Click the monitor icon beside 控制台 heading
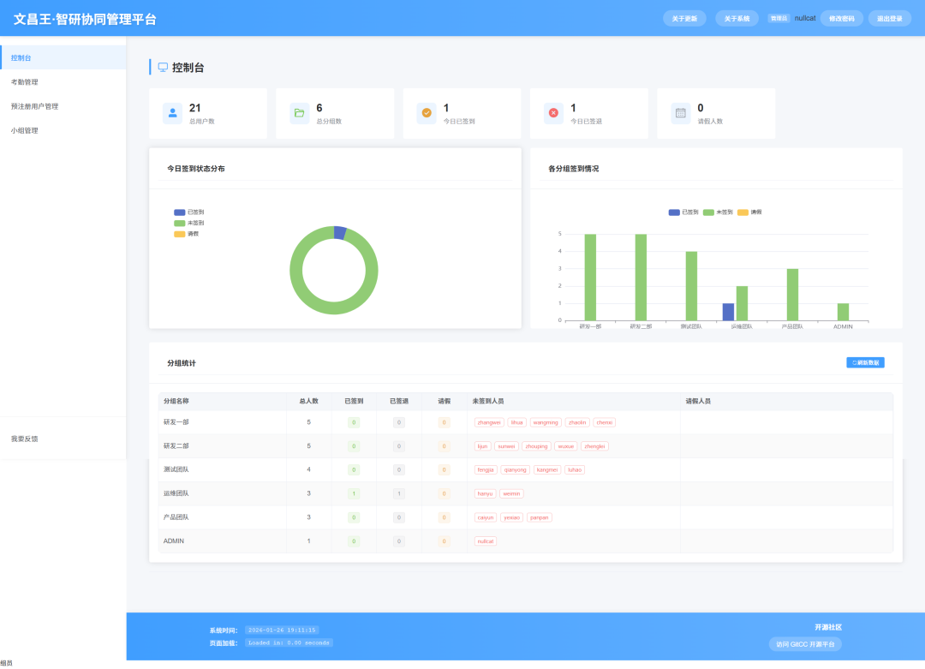The width and height of the screenshot is (925, 669). pyautogui.click(x=163, y=68)
